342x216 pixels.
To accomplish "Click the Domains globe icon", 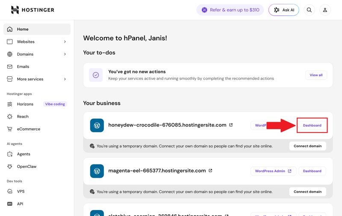I will pyautogui.click(x=9, y=54).
